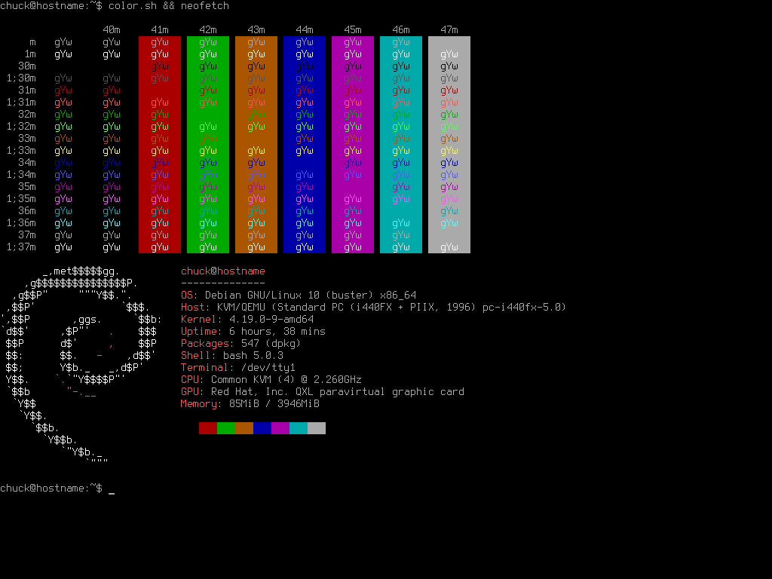Pick the magenta swatch in neofetch palette

point(280,428)
